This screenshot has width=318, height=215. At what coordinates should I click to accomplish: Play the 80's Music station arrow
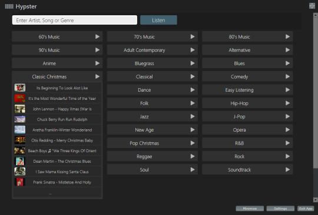coord(287,36)
